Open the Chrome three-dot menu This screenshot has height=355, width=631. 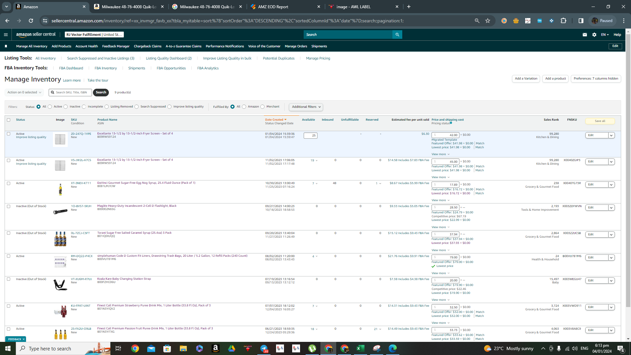pyautogui.click(x=623, y=21)
